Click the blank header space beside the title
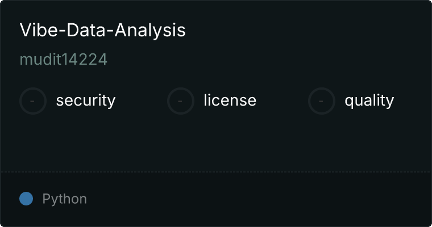This screenshot has width=432, height=227. tap(306, 30)
